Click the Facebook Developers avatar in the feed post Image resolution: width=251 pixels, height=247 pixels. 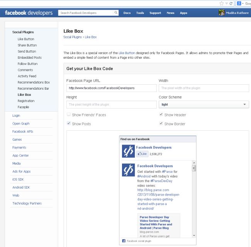128,170
